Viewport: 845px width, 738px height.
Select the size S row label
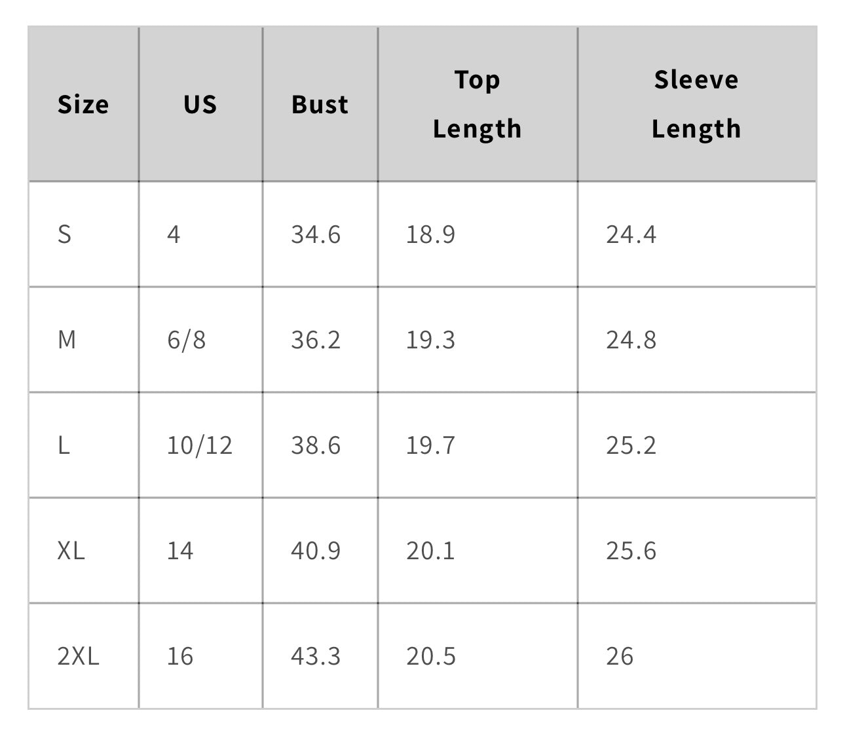click(64, 234)
